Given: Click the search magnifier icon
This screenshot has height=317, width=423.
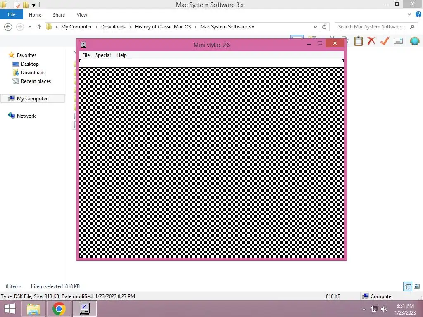Looking at the screenshot, I should coord(412,27).
